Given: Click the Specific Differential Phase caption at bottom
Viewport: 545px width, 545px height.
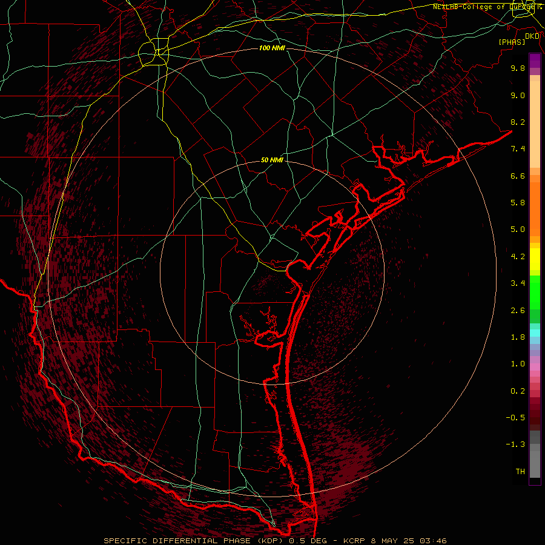Looking at the screenshot, I should [x=275, y=541].
